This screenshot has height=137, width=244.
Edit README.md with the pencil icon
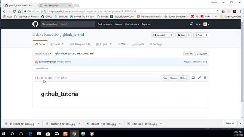pos(199,78)
